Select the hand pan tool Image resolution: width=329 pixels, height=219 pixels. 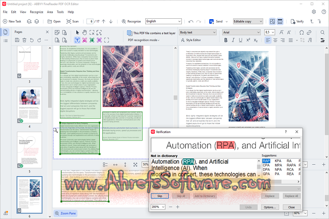85,32
